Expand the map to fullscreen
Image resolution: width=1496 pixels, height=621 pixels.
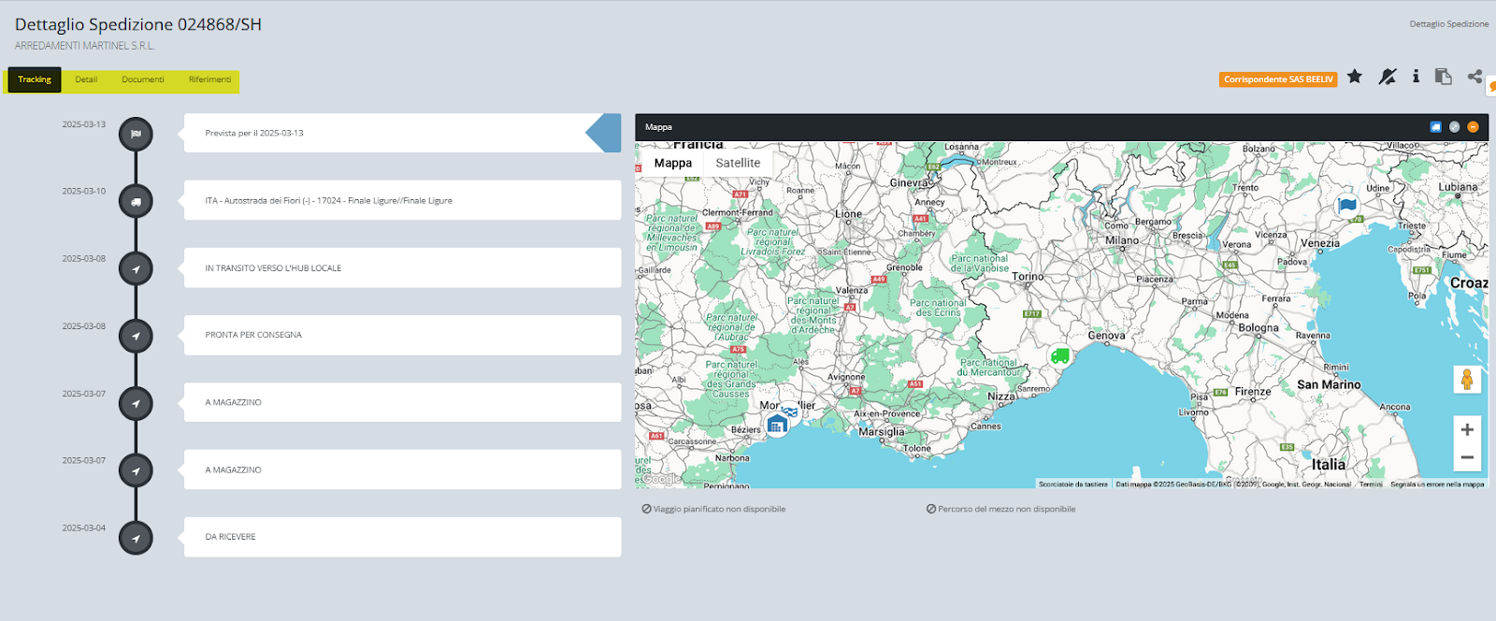1454,127
